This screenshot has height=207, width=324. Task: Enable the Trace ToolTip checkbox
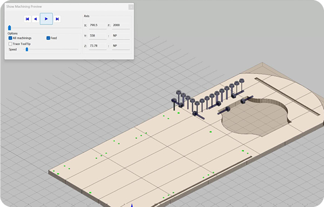coord(10,44)
